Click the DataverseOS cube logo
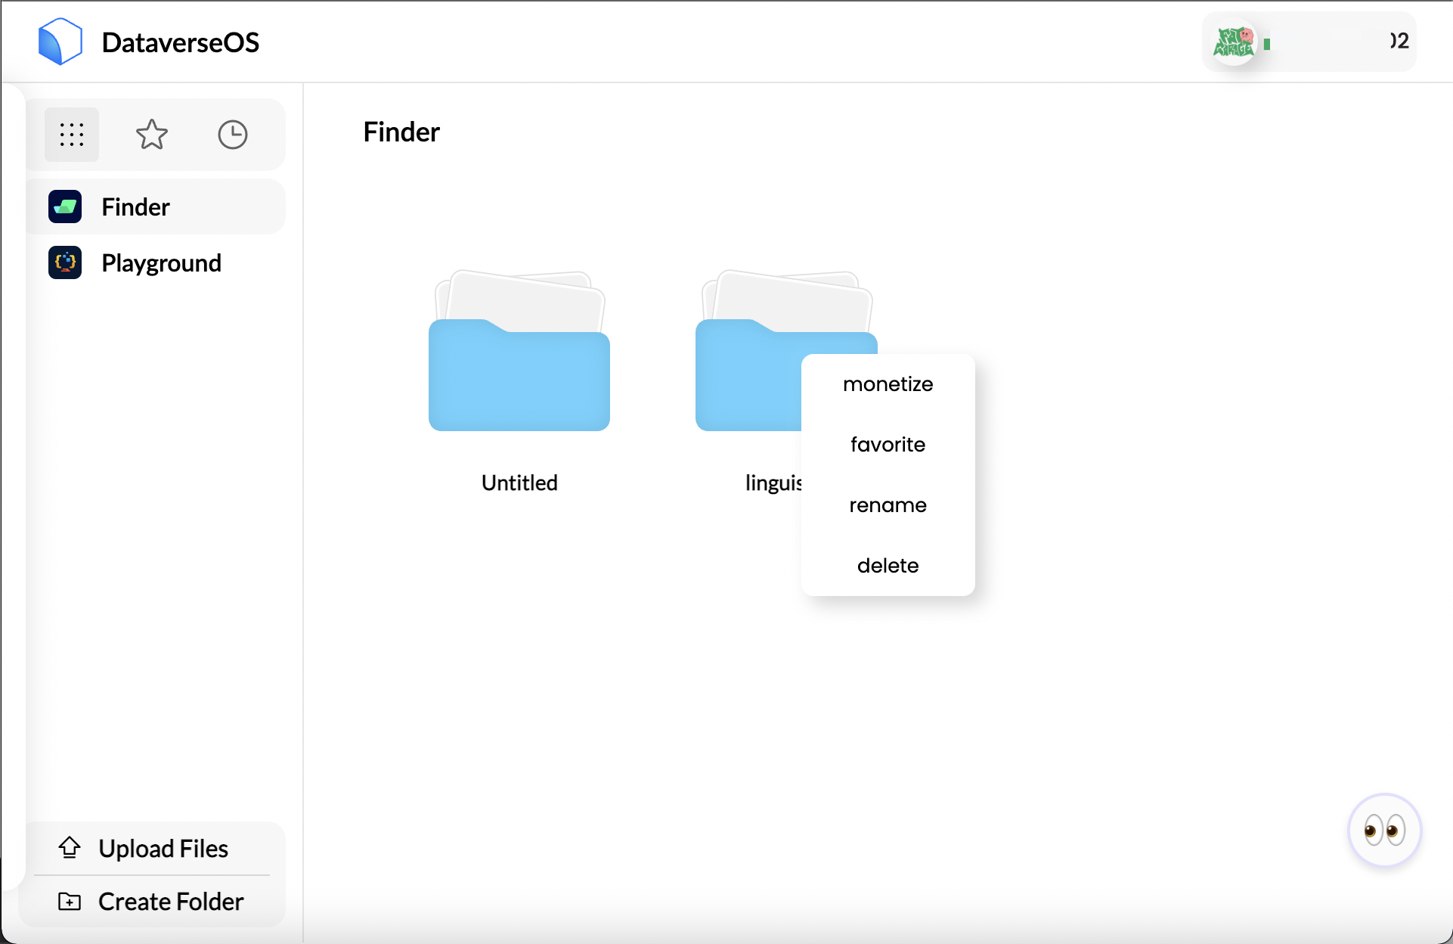This screenshot has width=1453, height=944. click(x=60, y=42)
